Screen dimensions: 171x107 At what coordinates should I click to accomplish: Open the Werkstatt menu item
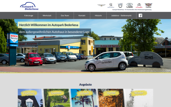pyautogui.click(x=47, y=15)
